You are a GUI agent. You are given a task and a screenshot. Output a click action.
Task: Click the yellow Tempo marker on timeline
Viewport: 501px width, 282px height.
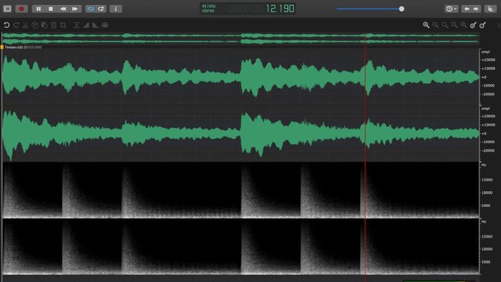(2, 47)
